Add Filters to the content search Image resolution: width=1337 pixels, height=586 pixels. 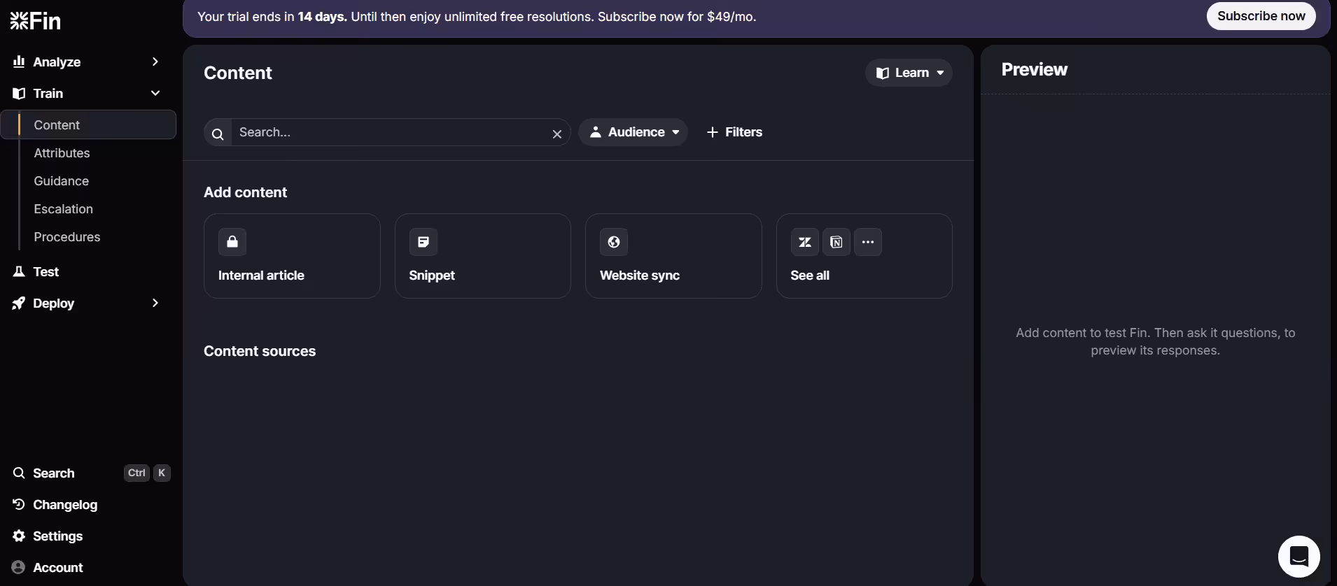[x=734, y=132]
